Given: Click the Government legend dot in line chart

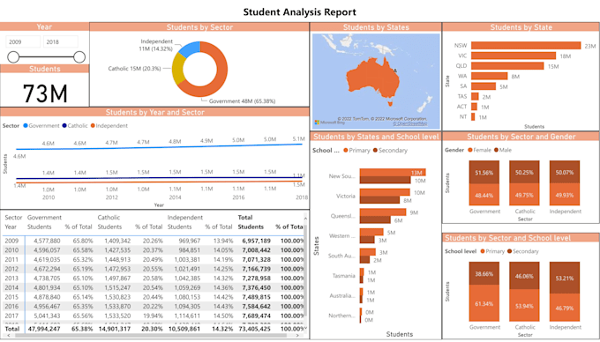Looking at the screenshot, I should click(26, 126).
